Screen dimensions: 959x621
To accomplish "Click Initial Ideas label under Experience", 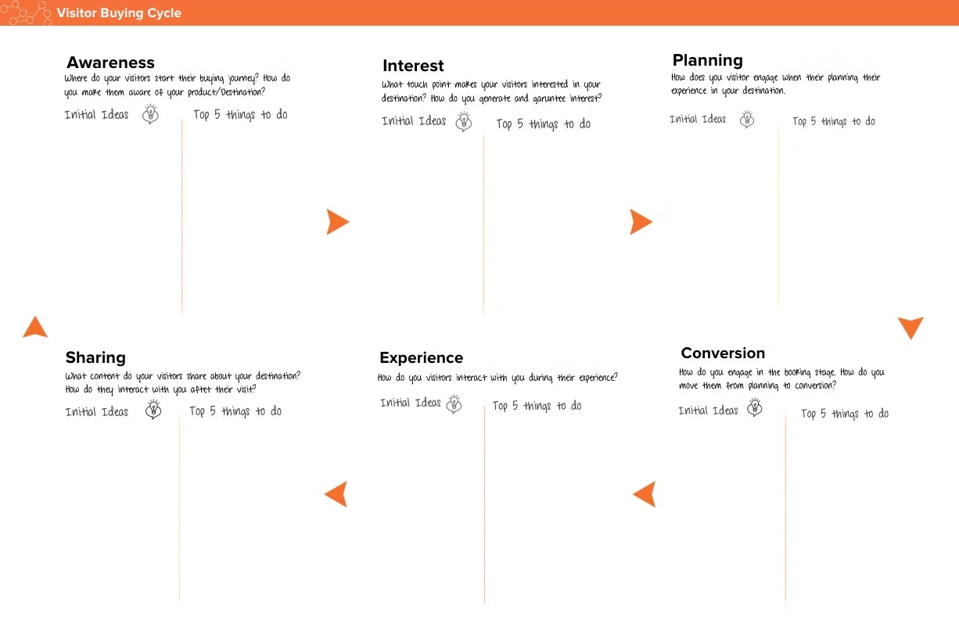I will [x=411, y=403].
